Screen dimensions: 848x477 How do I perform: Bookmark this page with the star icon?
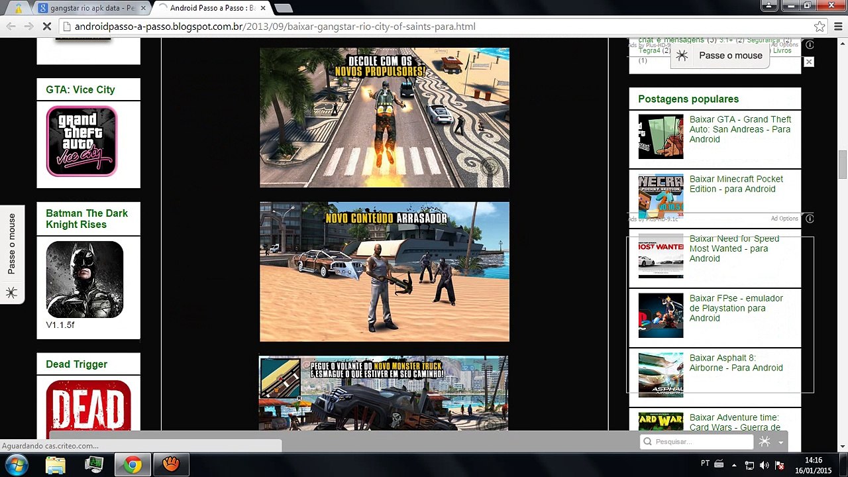click(x=820, y=26)
